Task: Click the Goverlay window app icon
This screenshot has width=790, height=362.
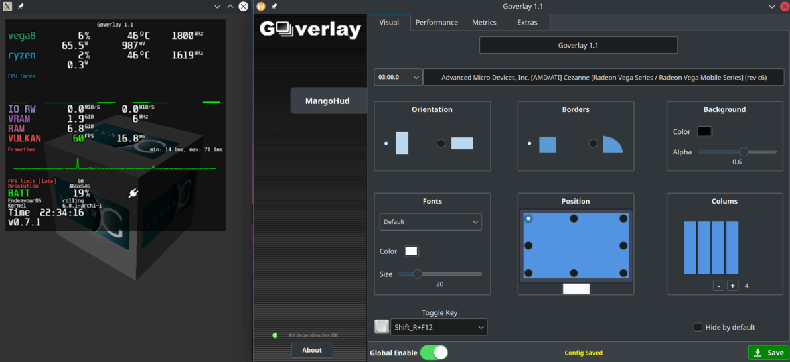Action: click(260, 7)
